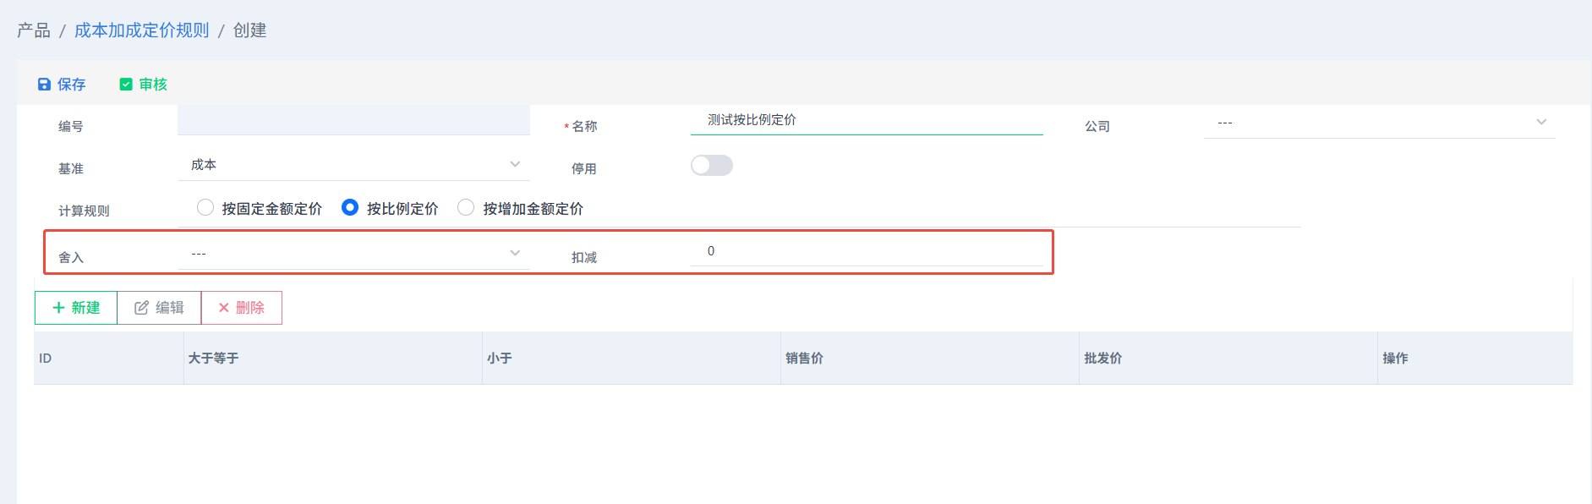Click the 大于等于 column header
Image resolution: width=1592 pixels, height=504 pixels.
tap(214, 359)
